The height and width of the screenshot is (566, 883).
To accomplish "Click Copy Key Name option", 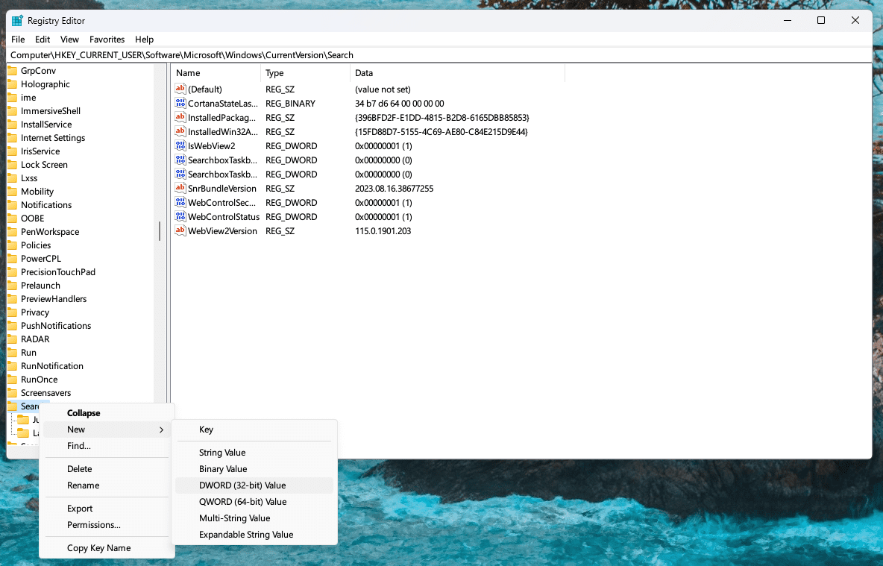I will click(107, 548).
